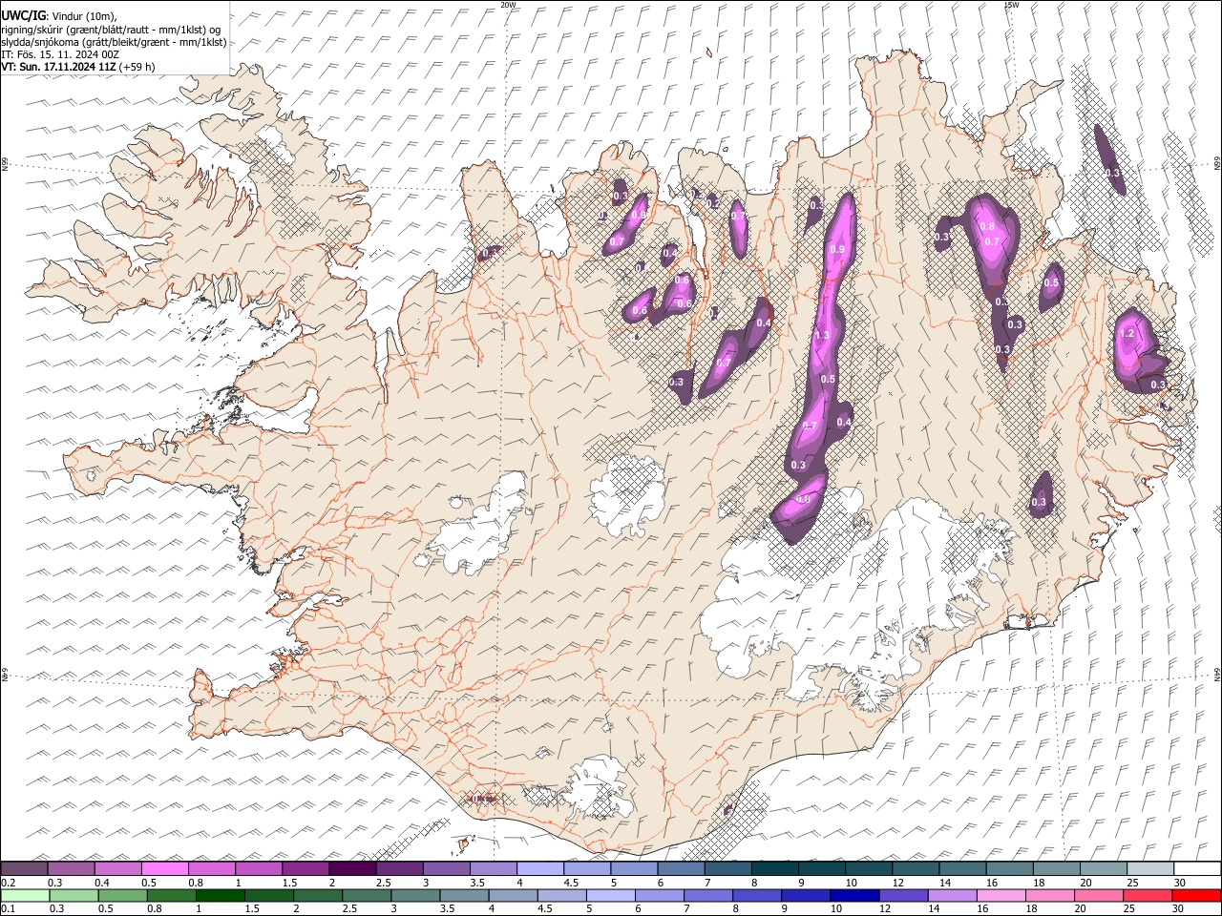Click the 'IT: Fös. 15. 11. 2024 00Z' line

[60, 54]
